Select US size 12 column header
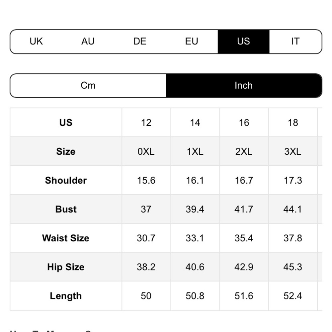332x332 pixels. pos(146,123)
